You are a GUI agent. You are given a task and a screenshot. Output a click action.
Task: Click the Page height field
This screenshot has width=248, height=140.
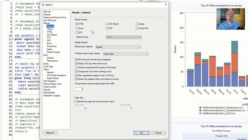(x=126, y=108)
